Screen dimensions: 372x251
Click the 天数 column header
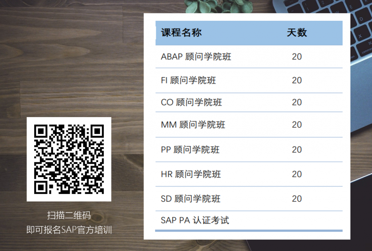[x=297, y=32]
